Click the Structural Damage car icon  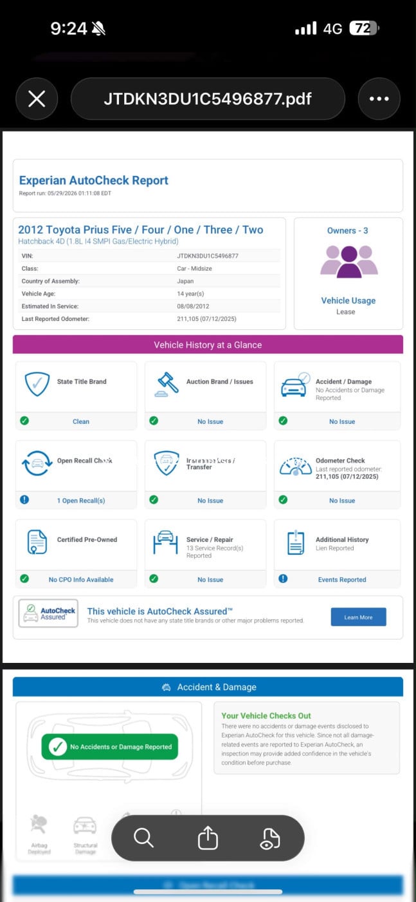tap(85, 826)
